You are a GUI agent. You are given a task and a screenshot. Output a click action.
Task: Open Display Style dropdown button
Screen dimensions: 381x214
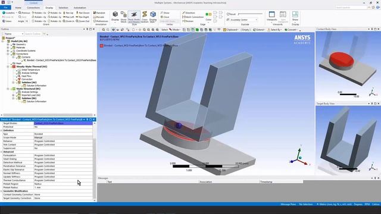153,17
